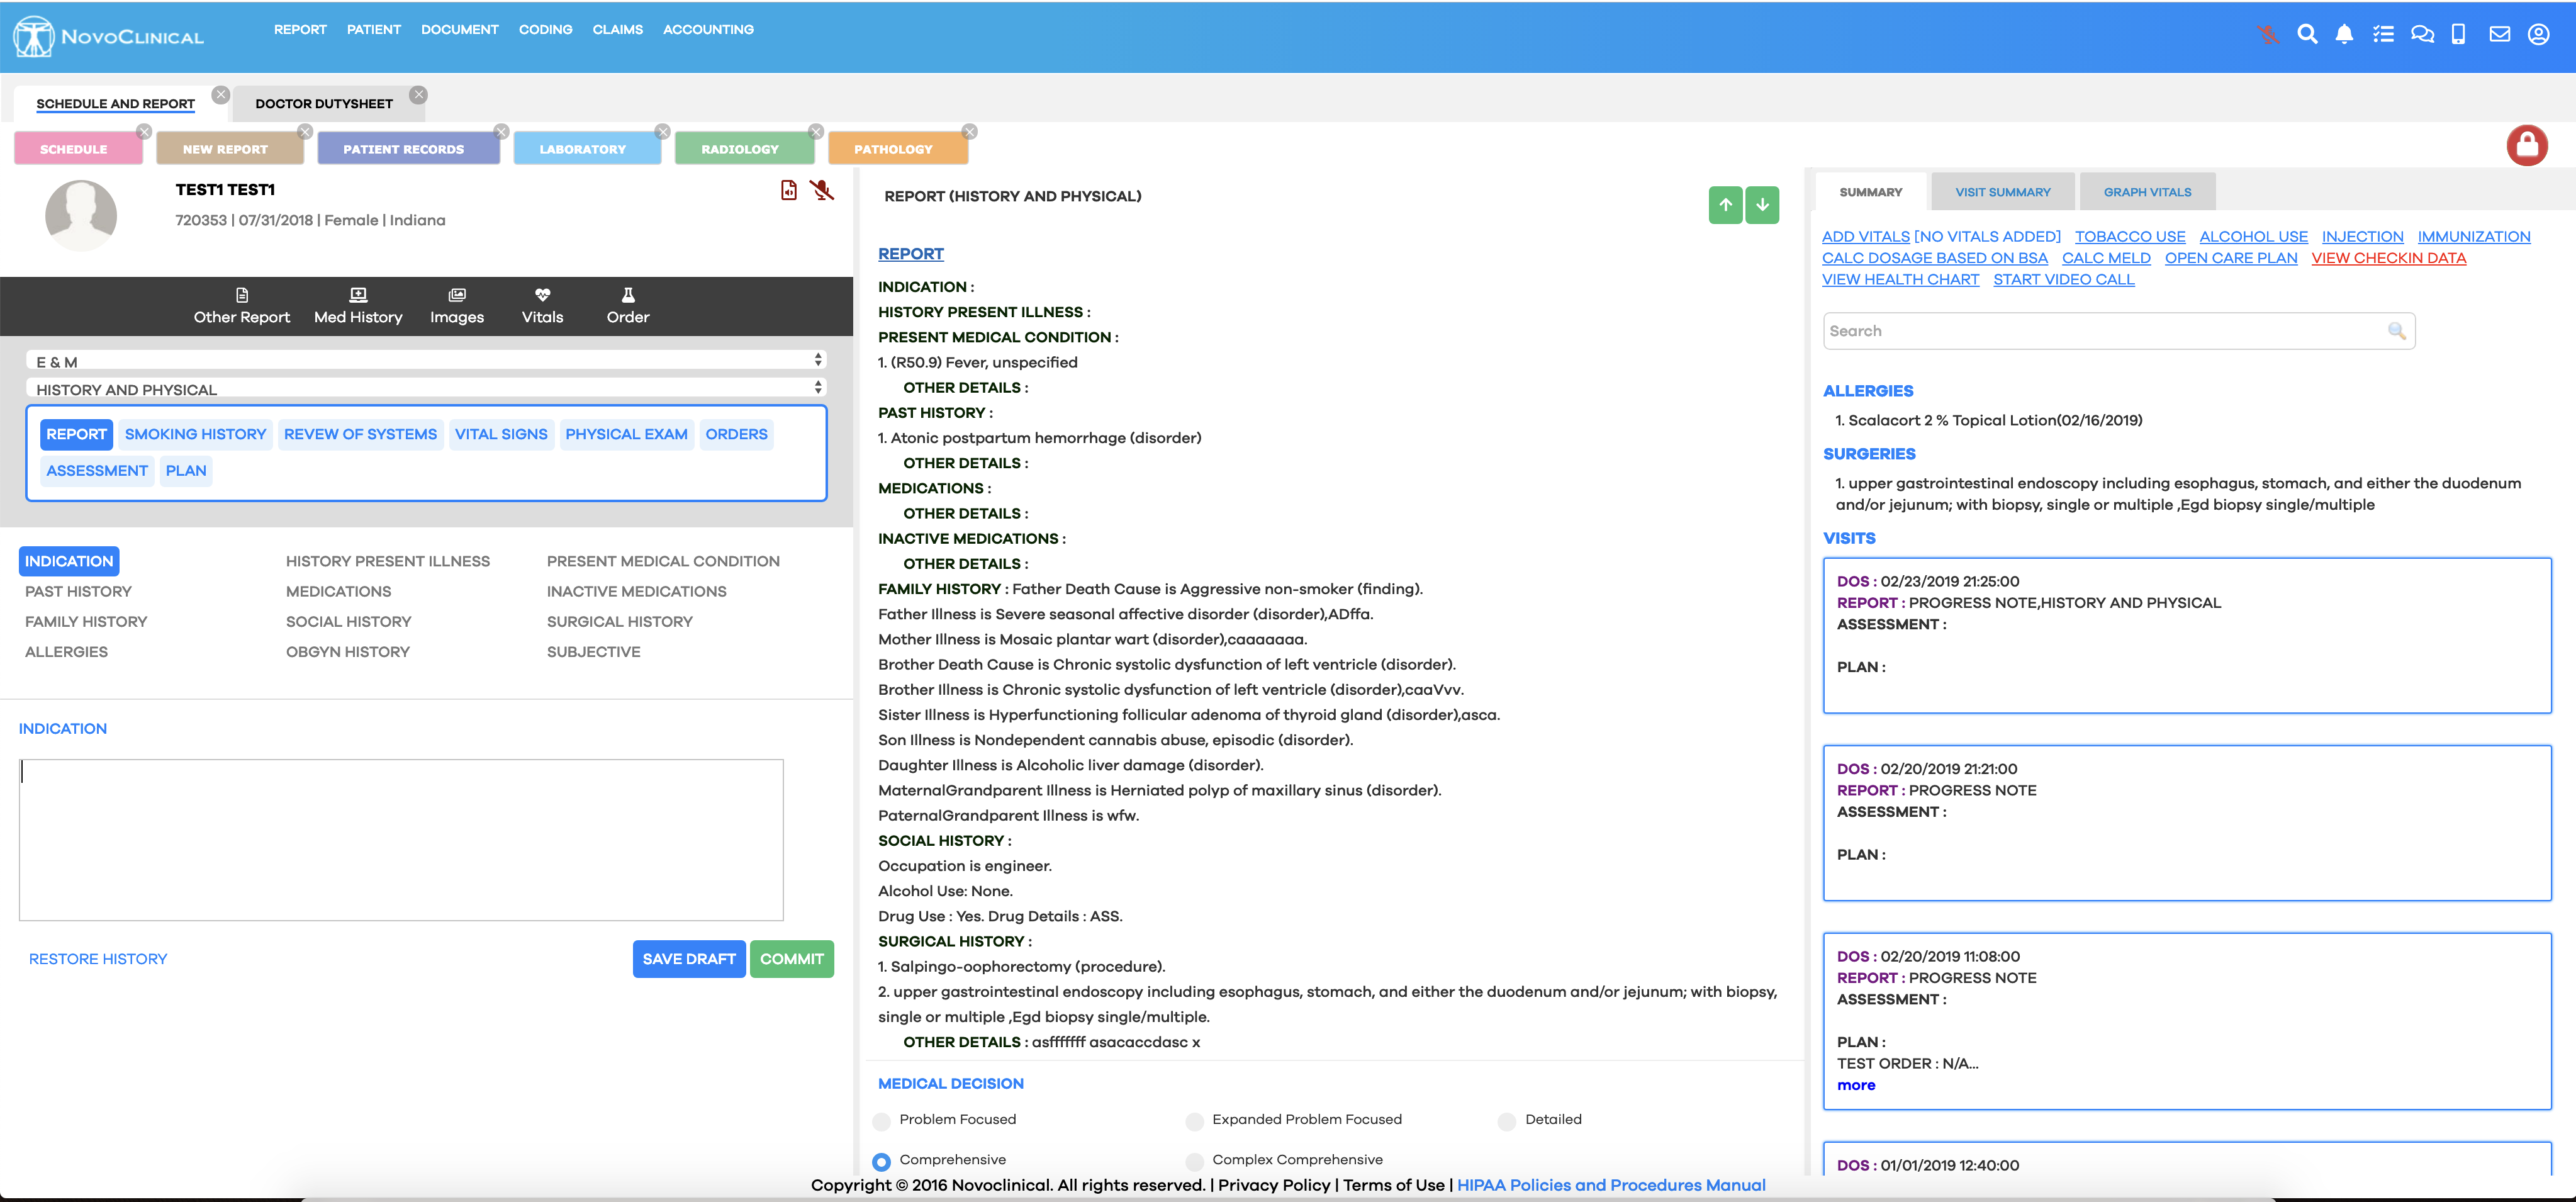Click the Order flask icon
Viewport: 2576px width, 1202px height.
pos(627,295)
